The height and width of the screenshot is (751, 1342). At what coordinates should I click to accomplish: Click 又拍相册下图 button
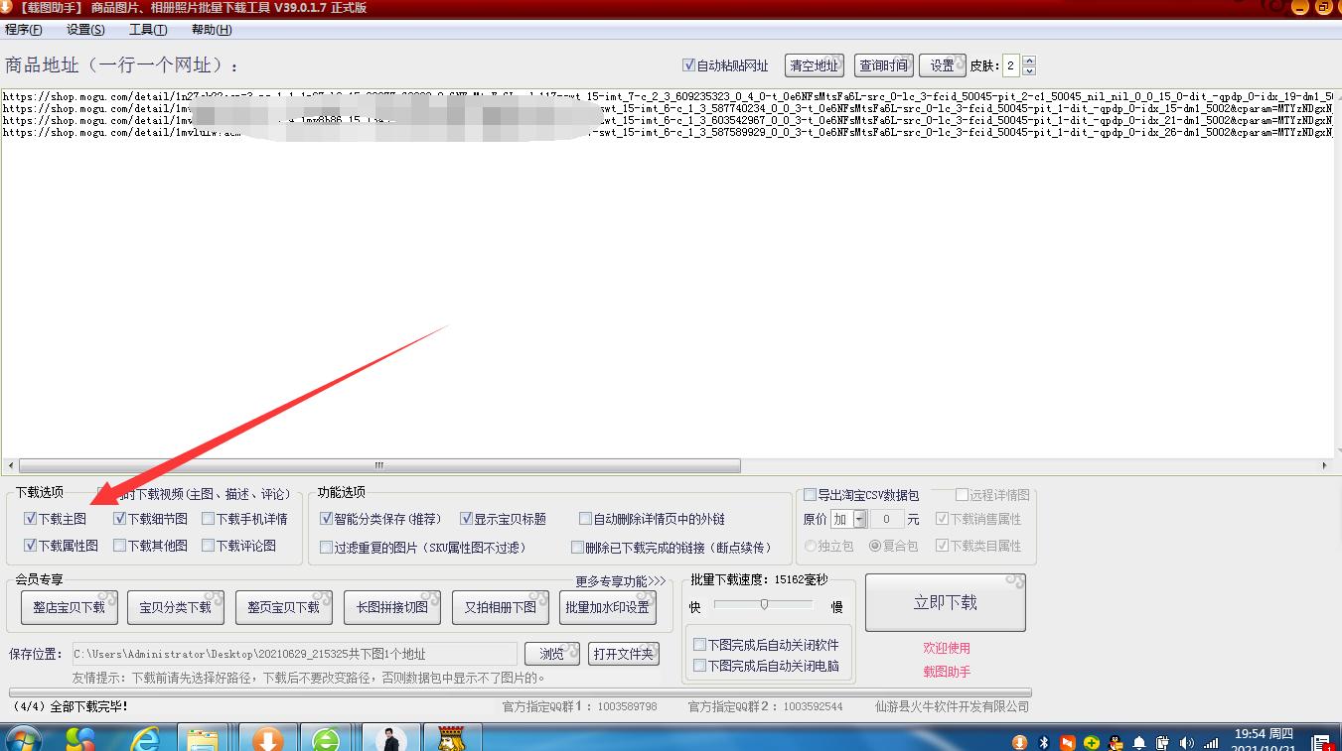pos(501,607)
